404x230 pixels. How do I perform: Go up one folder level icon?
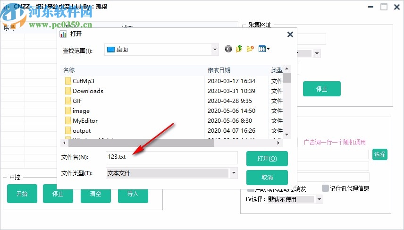pyautogui.click(x=239, y=49)
